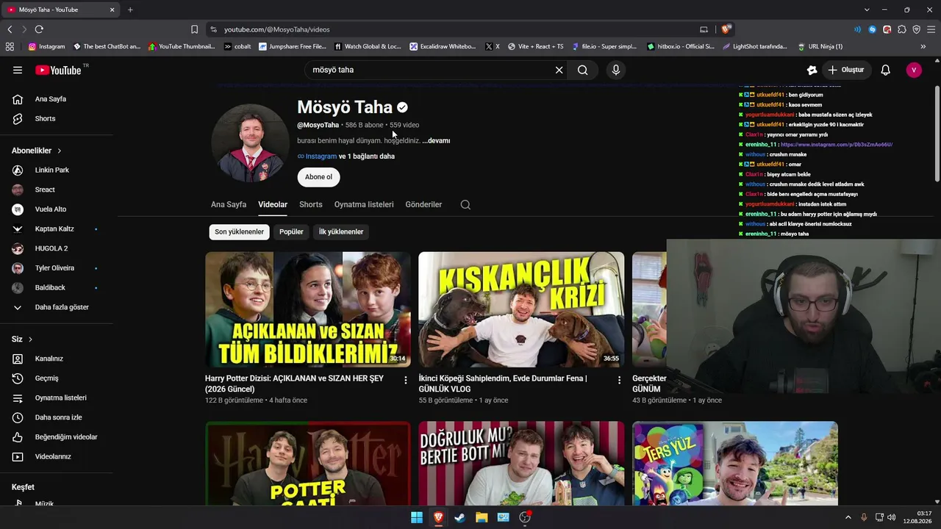Image resolution: width=941 pixels, height=529 pixels.
Task: Open File Explorer from the taskbar
Action: [x=482, y=517]
